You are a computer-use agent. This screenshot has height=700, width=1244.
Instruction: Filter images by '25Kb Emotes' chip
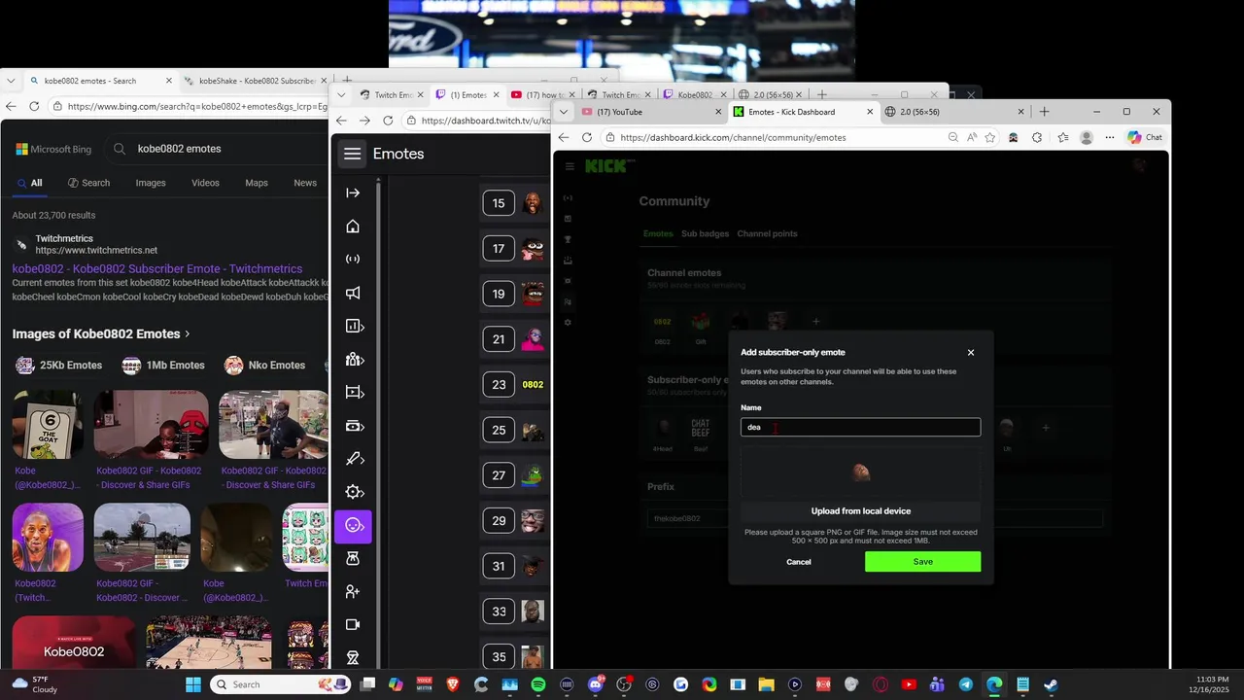[x=59, y=366]
